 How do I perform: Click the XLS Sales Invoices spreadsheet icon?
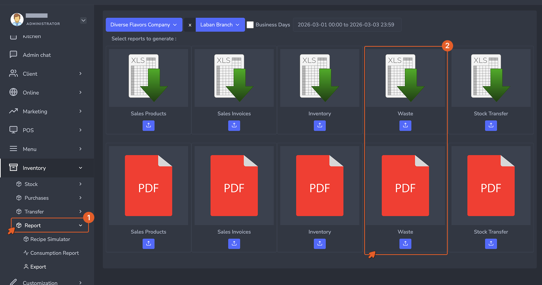(234, 78)
